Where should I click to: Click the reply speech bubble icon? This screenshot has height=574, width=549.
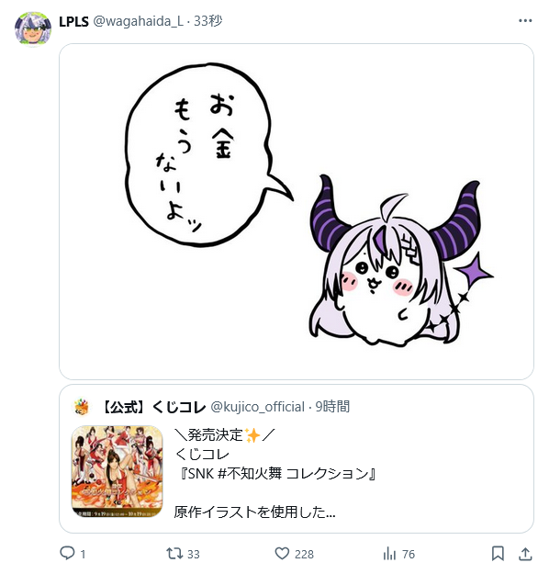pos(67,553)
